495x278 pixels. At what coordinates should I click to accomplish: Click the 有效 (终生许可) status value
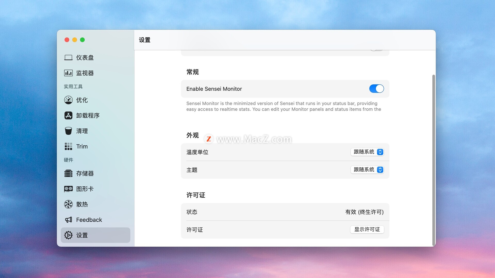[365, 212]
